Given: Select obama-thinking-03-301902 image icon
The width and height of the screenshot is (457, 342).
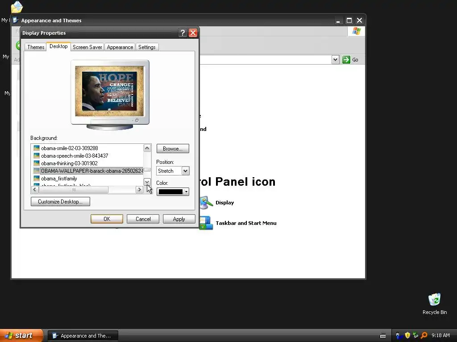Looking at the screenshot, I should pos(37,163).
